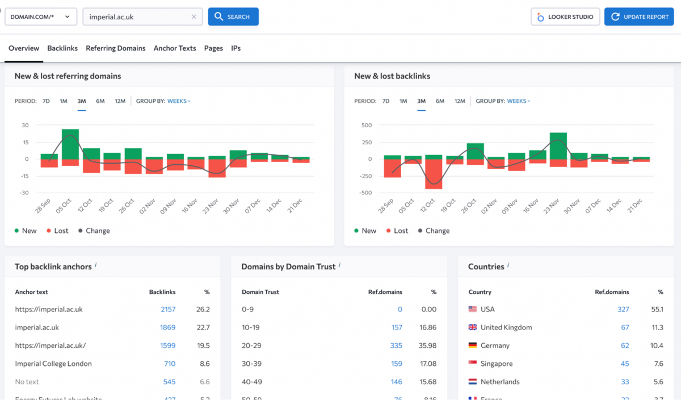Click the 12 Oct red bar in backlinks chart

coord(434,174)
